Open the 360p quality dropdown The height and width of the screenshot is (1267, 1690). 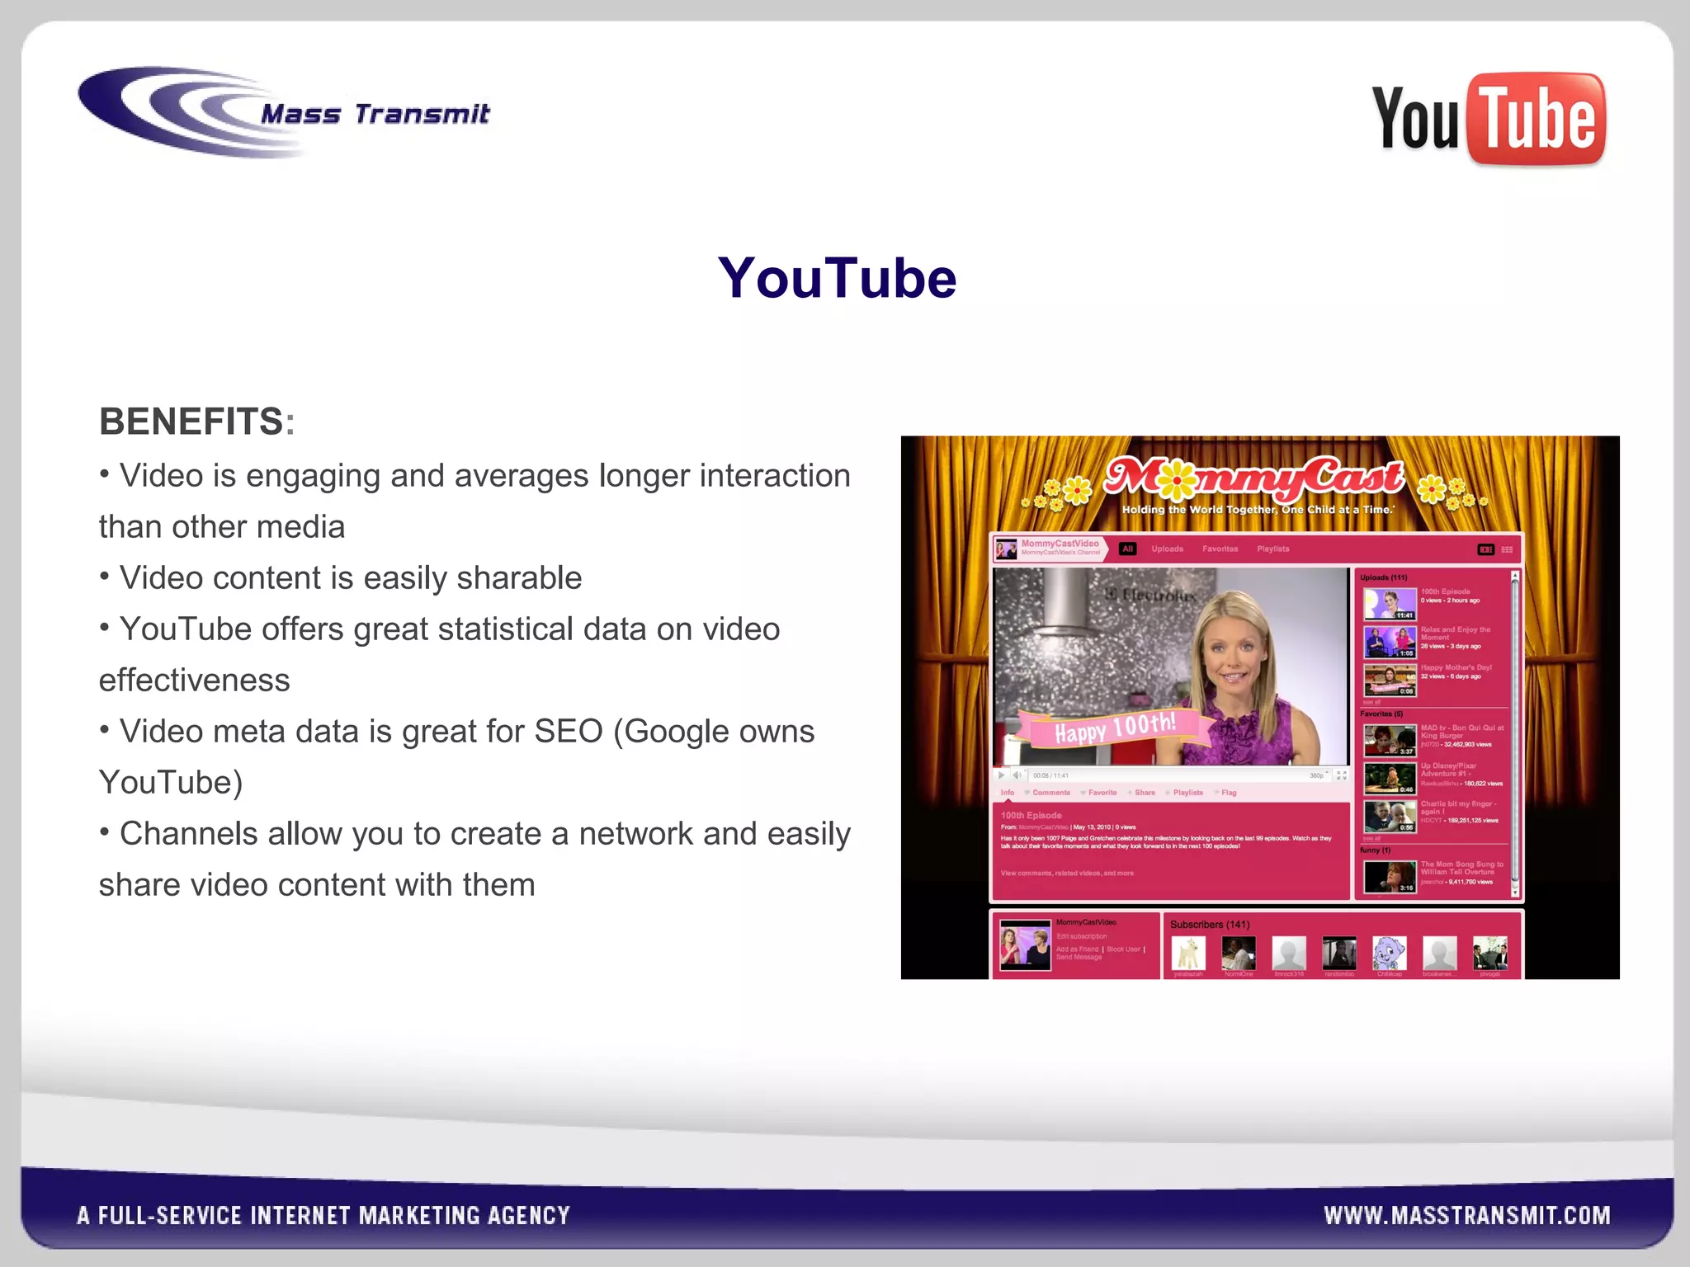tap(1319, 775)
